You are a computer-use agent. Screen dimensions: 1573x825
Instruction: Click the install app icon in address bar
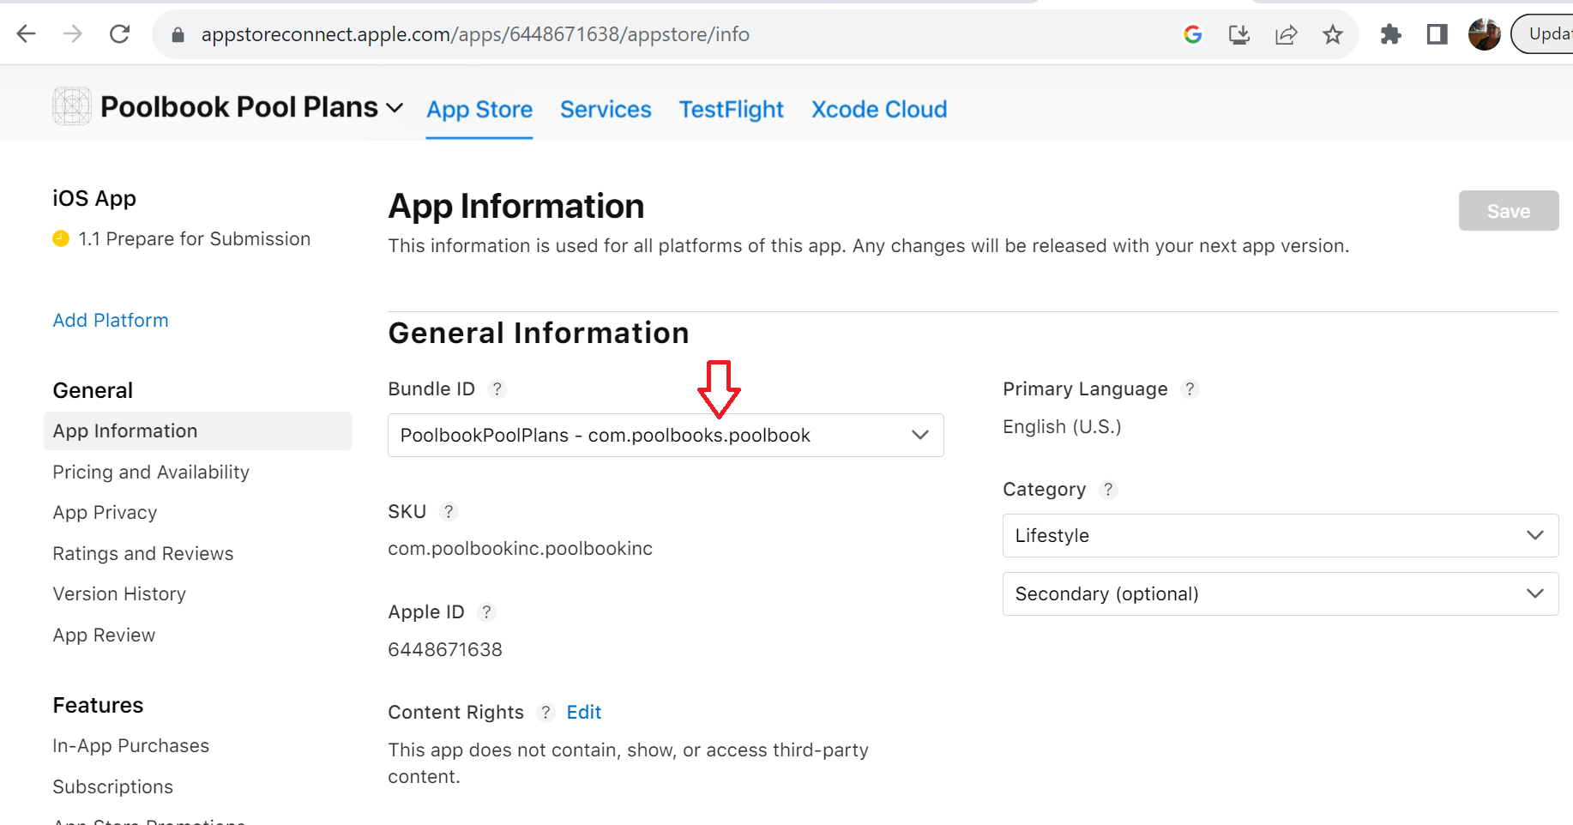(x=1239, y=34)
